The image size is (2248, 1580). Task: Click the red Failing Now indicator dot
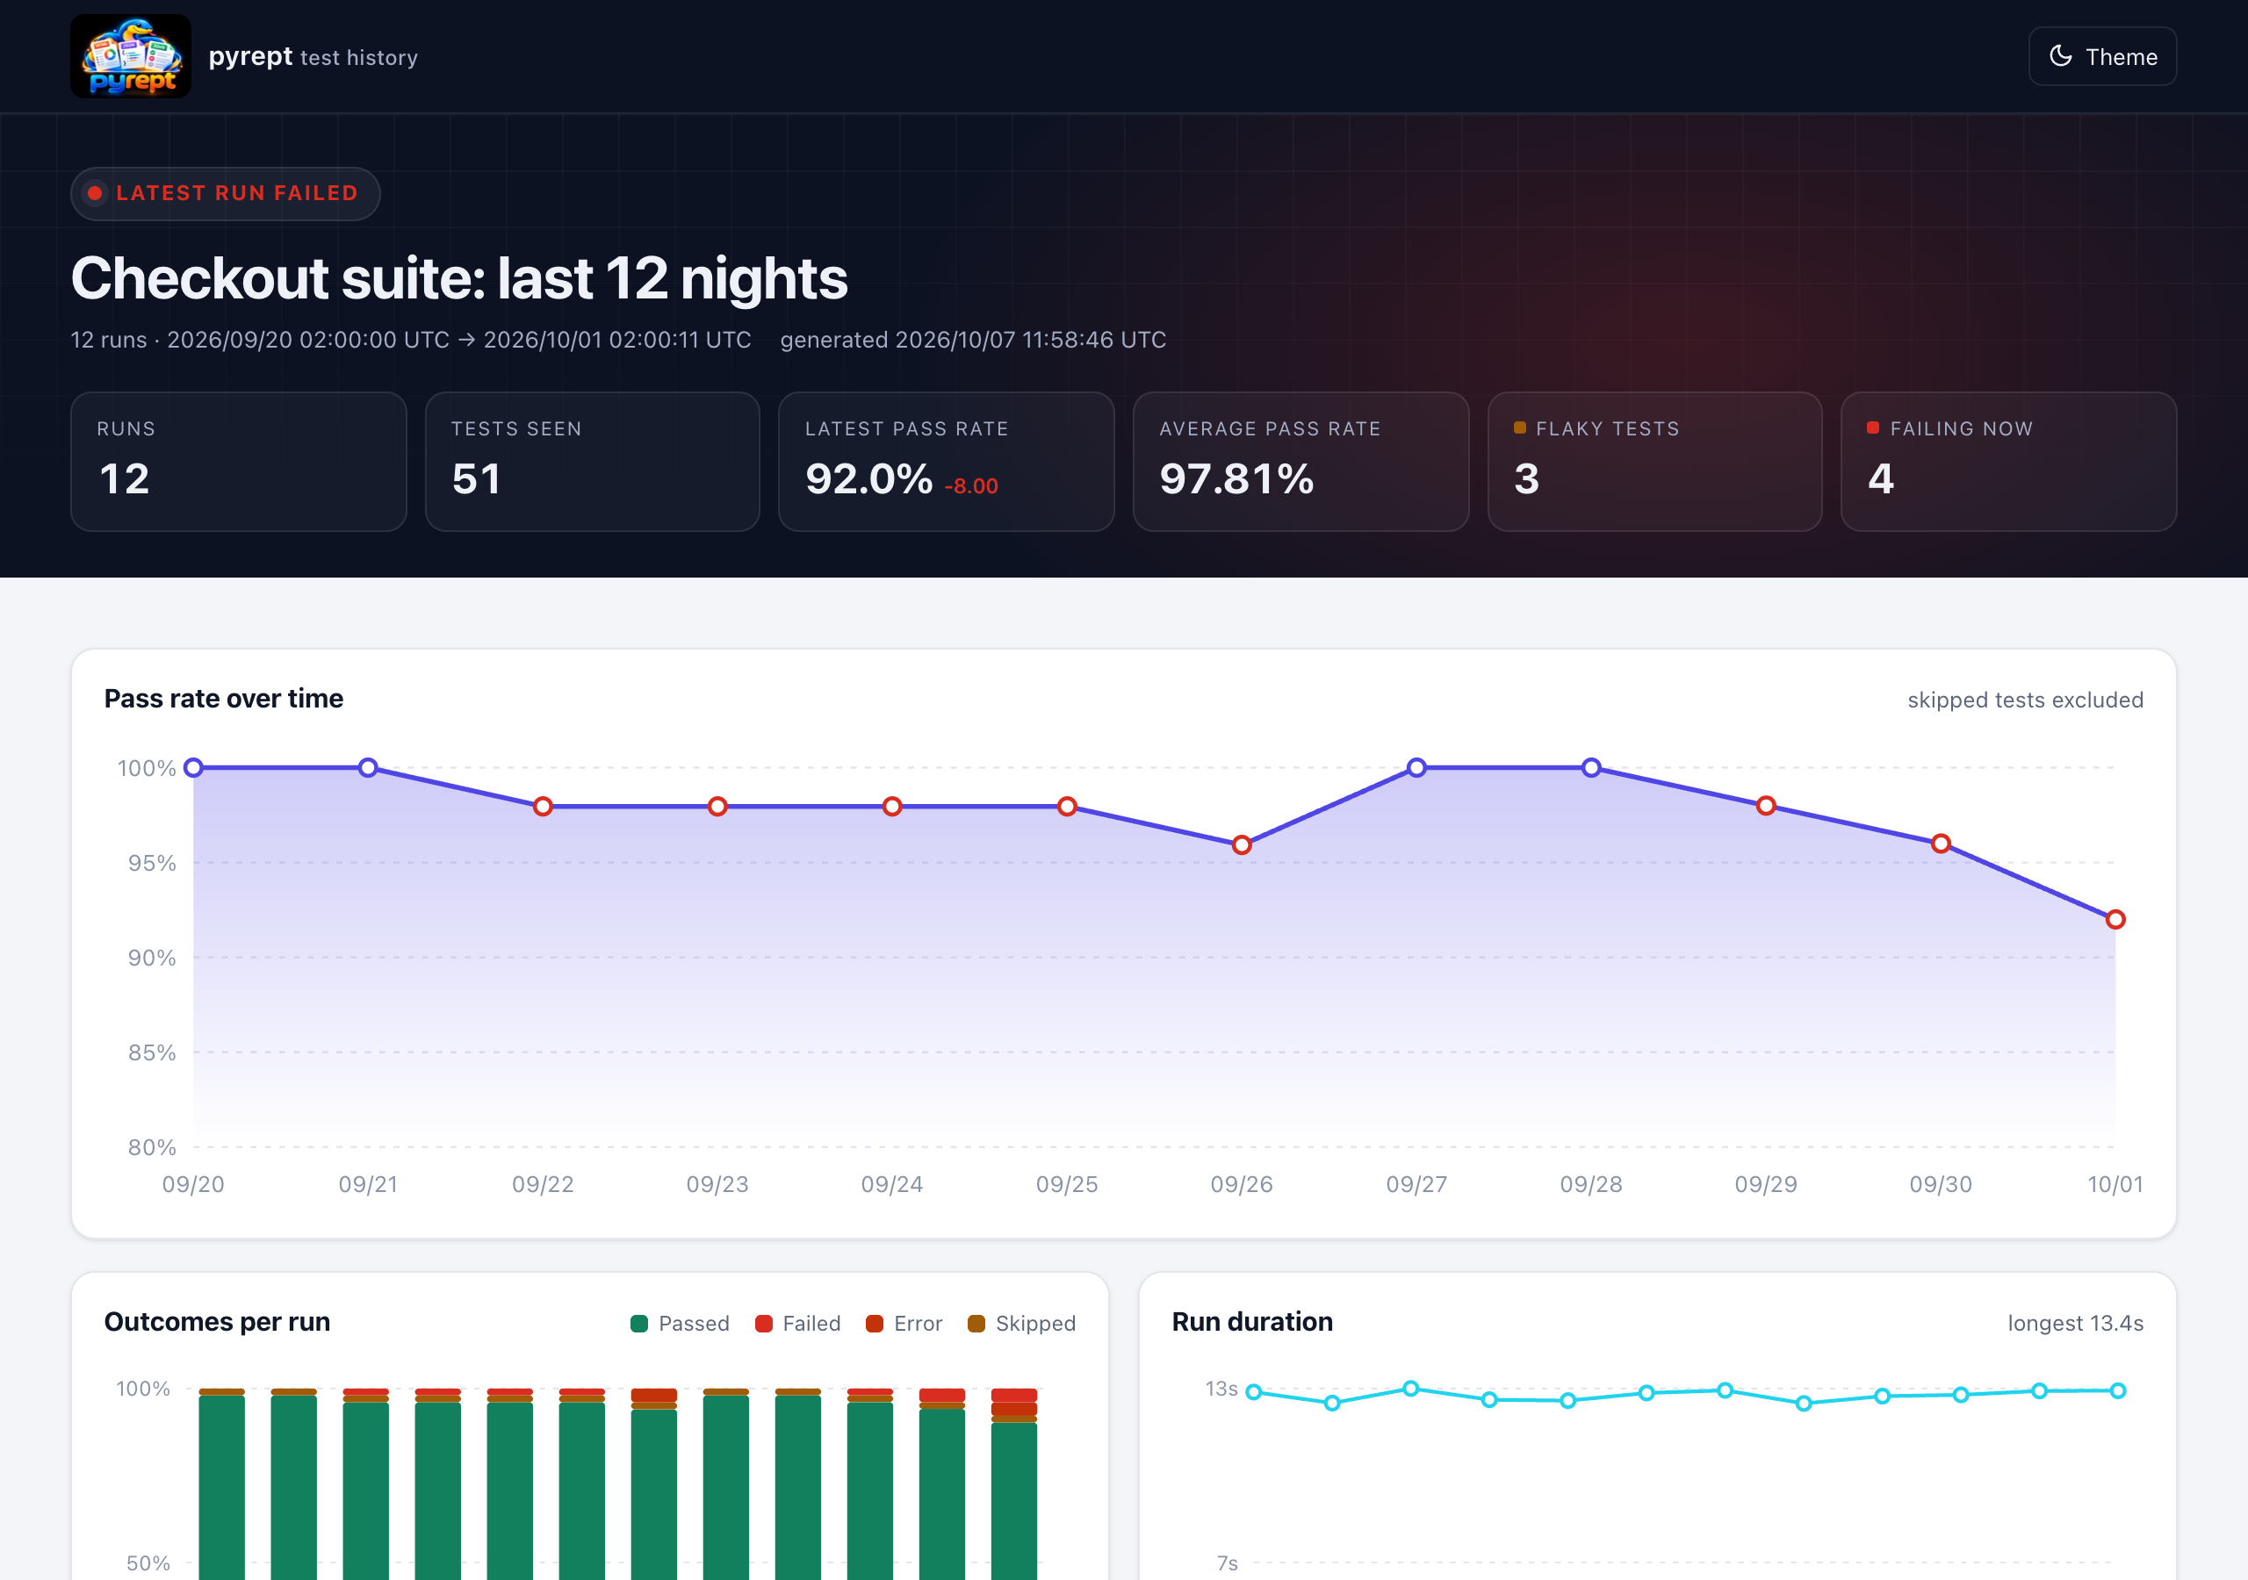(x=1873, y=427)
